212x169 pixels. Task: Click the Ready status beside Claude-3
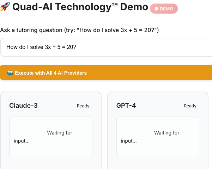pyautogui.click(x=83, y=106)
